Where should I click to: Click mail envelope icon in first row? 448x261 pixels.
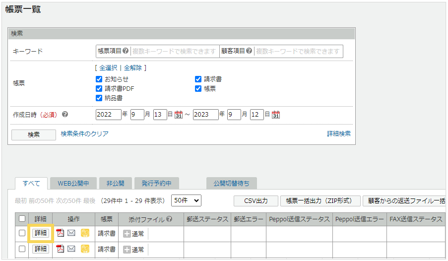click(x=71, y=233)
